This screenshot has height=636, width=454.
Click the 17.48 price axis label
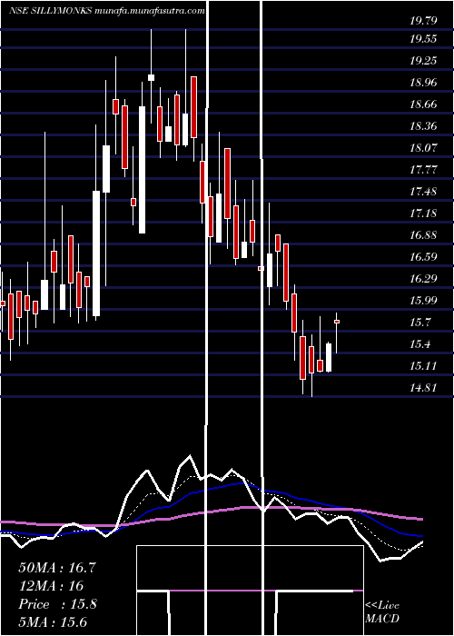tap(423, 192)
